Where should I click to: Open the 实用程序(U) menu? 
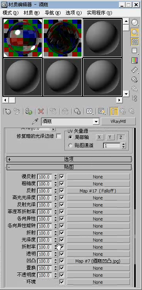pyautogui.click(x=99, y=13)
